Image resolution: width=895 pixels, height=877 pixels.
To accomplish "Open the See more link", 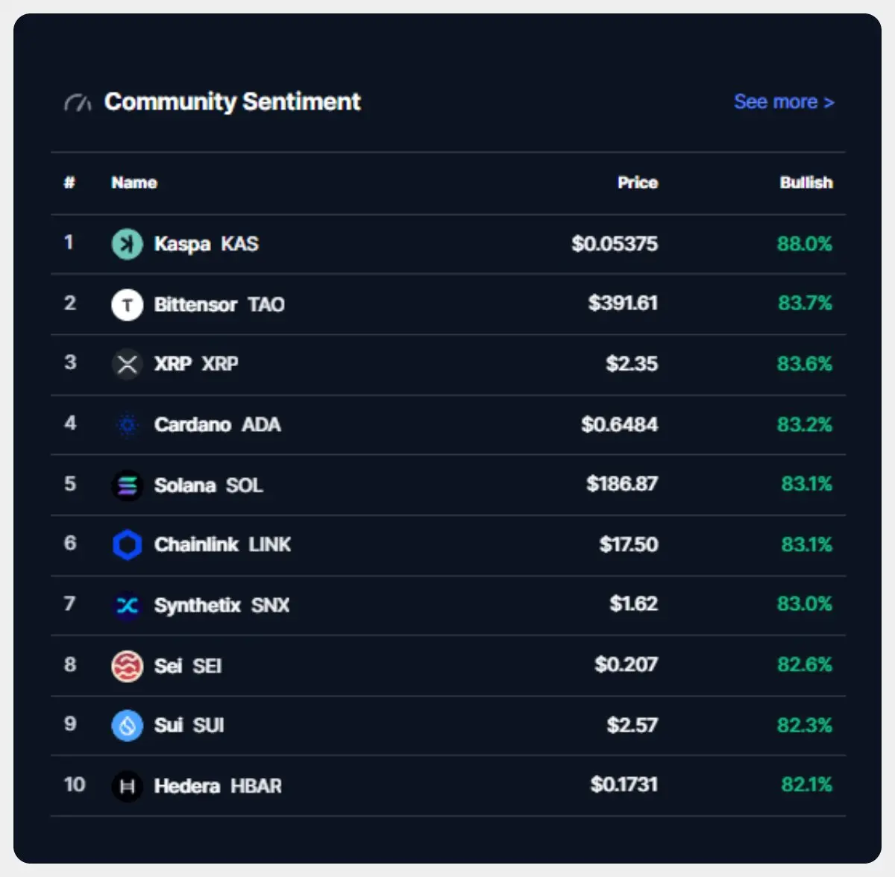I will click(784, 102).
